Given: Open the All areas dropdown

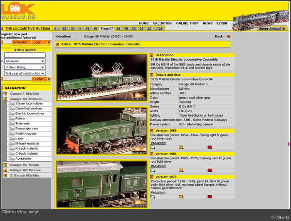Looking at the screenshot, I should 25,61.
